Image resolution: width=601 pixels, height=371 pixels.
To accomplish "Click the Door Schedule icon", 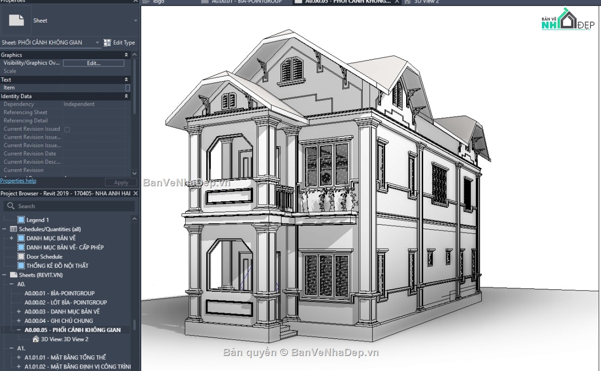I will [x=21, y=256].
